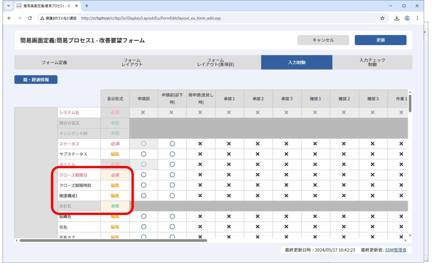Switch to the フォーム定義 tab
The image size is (432, 263).
(x=54, y=62)
